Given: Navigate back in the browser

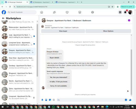Looking at the screenshot, I should (x=2, y=7).
